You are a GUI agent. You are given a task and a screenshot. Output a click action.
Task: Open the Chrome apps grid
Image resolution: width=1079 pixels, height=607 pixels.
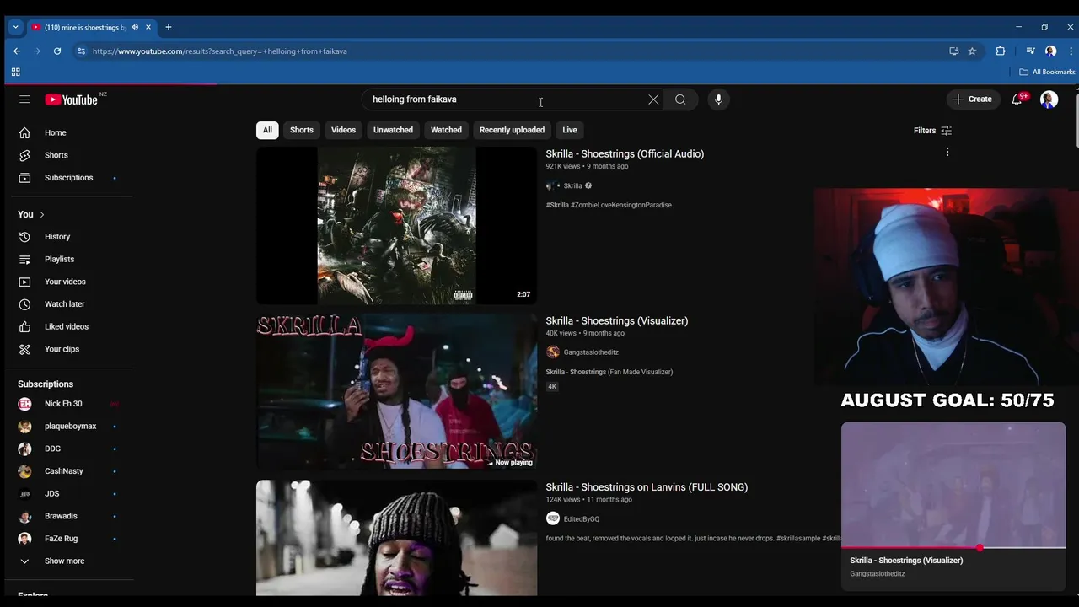[x=15, y=73]
